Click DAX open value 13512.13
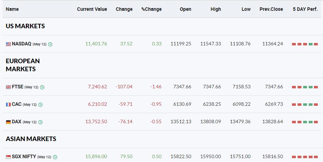This screenshot has width=323, height=162. (x=181, y=121)
